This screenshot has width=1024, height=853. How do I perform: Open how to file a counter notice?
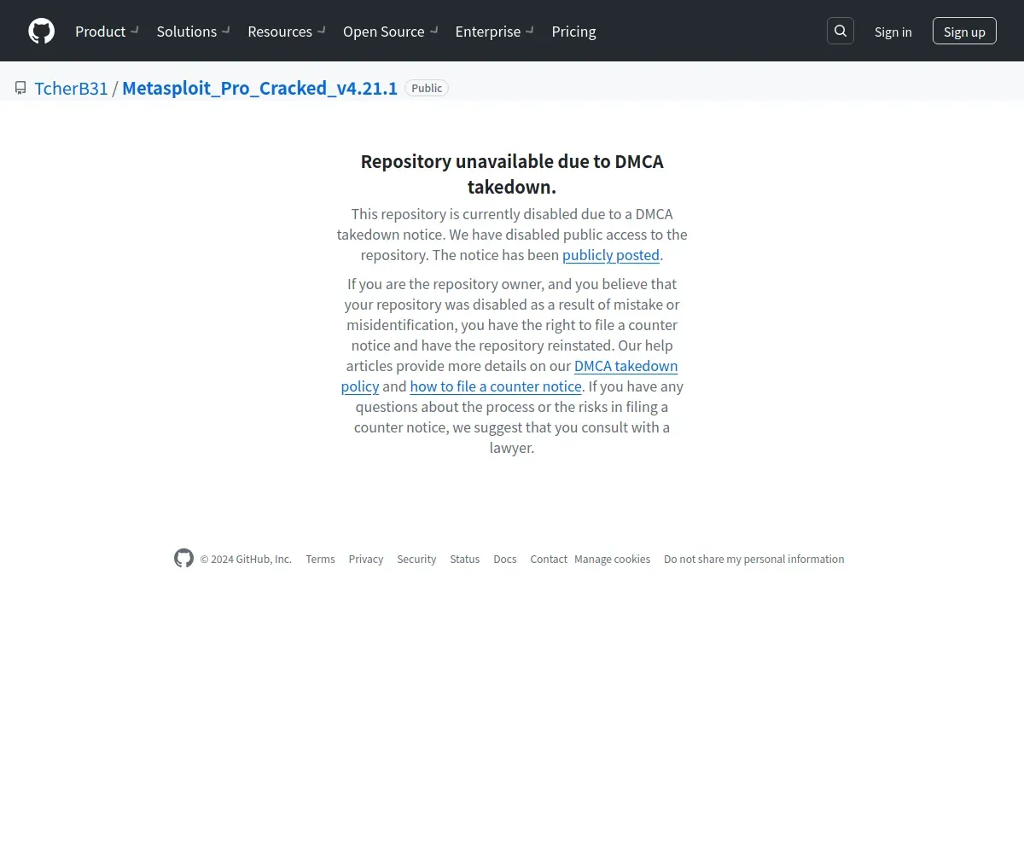point(496,386)
